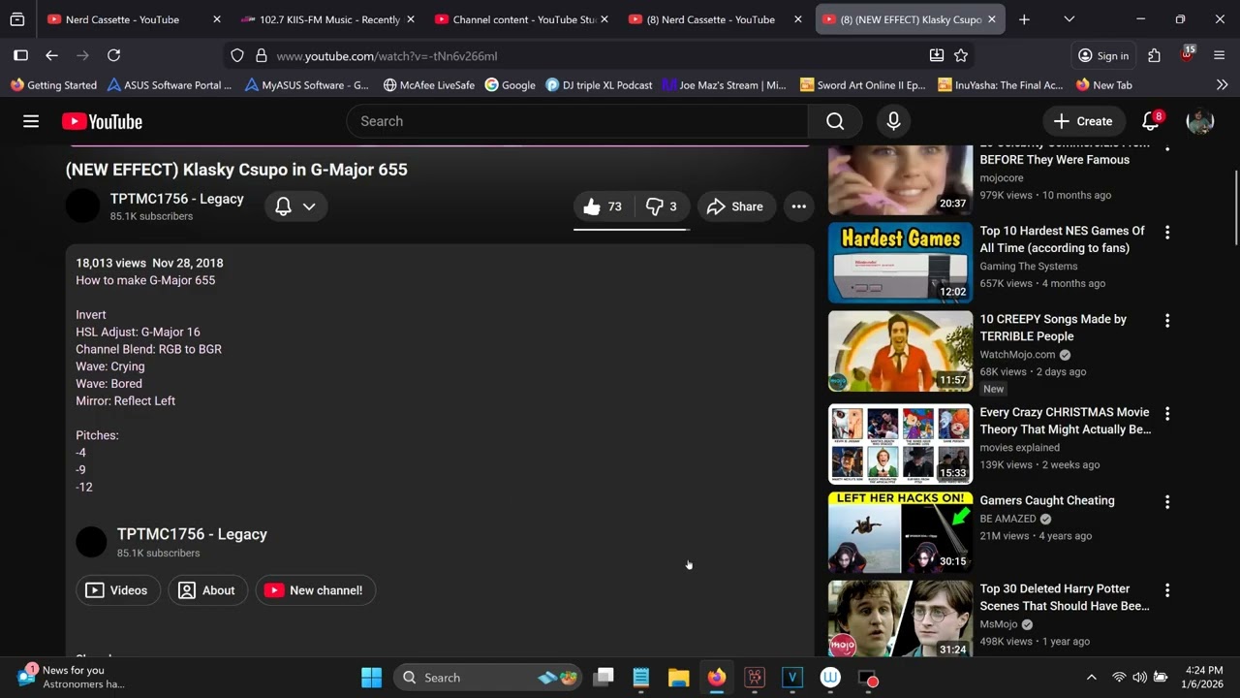1240x698 pixels.
Task: Click the address bar URL
Action: point(387,56)
